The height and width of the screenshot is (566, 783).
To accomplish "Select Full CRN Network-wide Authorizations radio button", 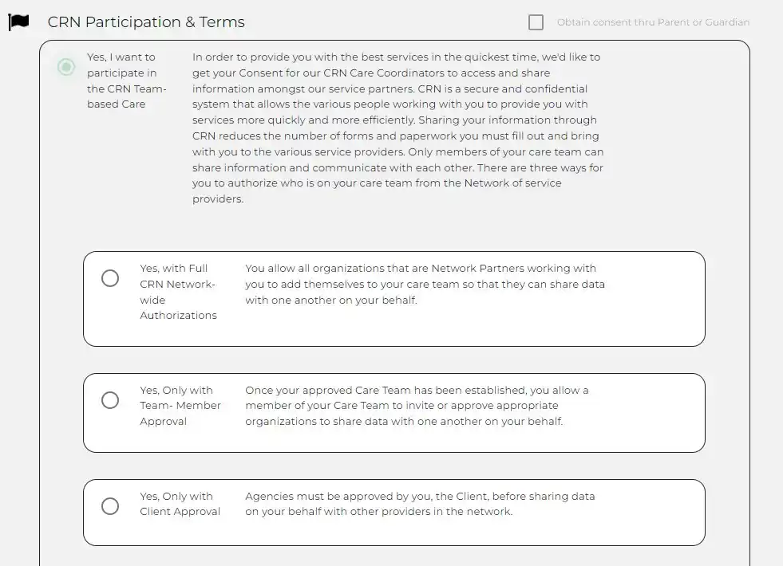I will pyautogui.click(x=110, y=278).
